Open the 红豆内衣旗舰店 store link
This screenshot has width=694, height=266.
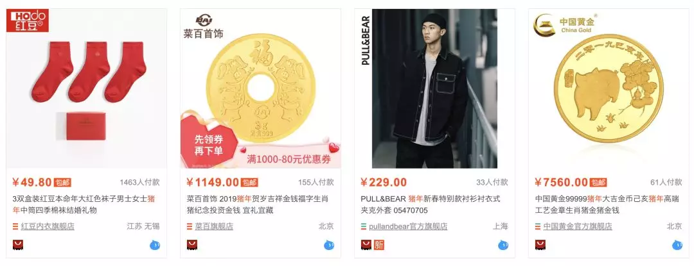click(x=48, y=227)
